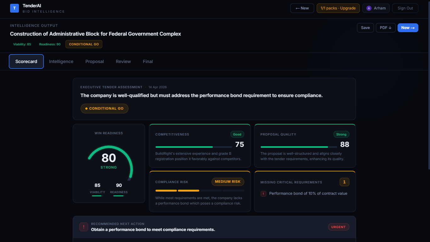This screenshot has height=242, width=430.
Task: Click the missing requirements count badge 1
Action: pyautogui.click(x=344, y=182)
